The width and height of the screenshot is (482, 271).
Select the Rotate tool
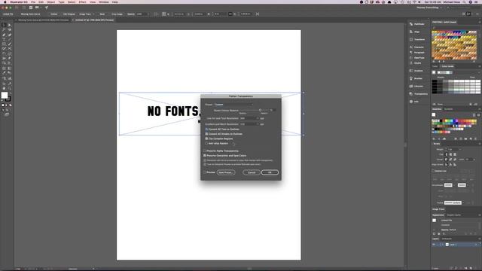[4, 53]
